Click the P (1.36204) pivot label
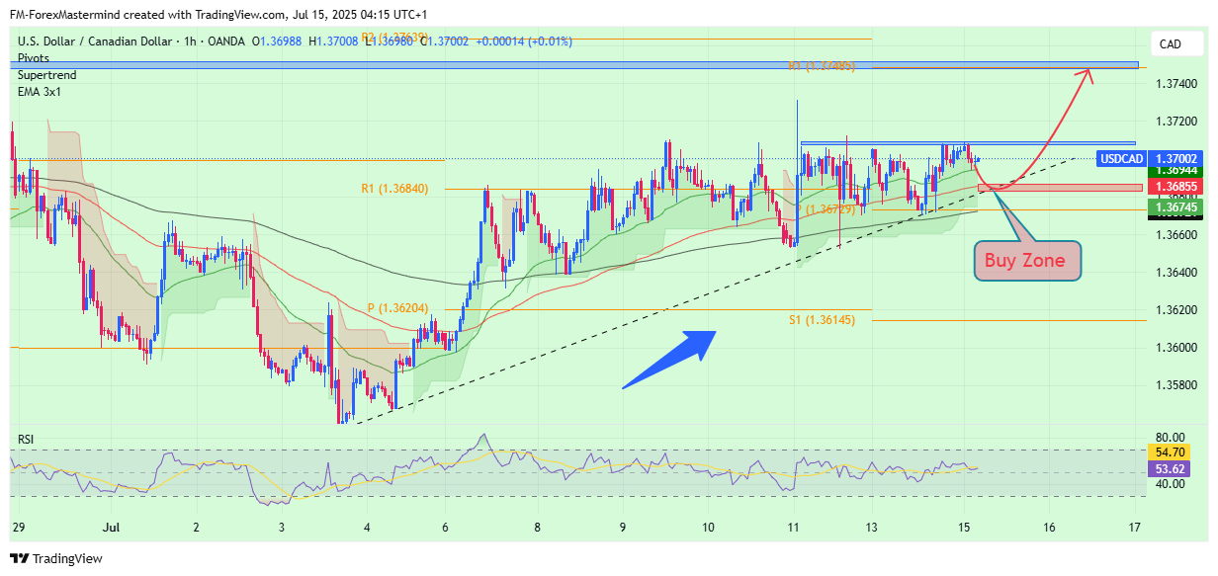Viewport: 1218px width, 576px height. click(397, 308)
